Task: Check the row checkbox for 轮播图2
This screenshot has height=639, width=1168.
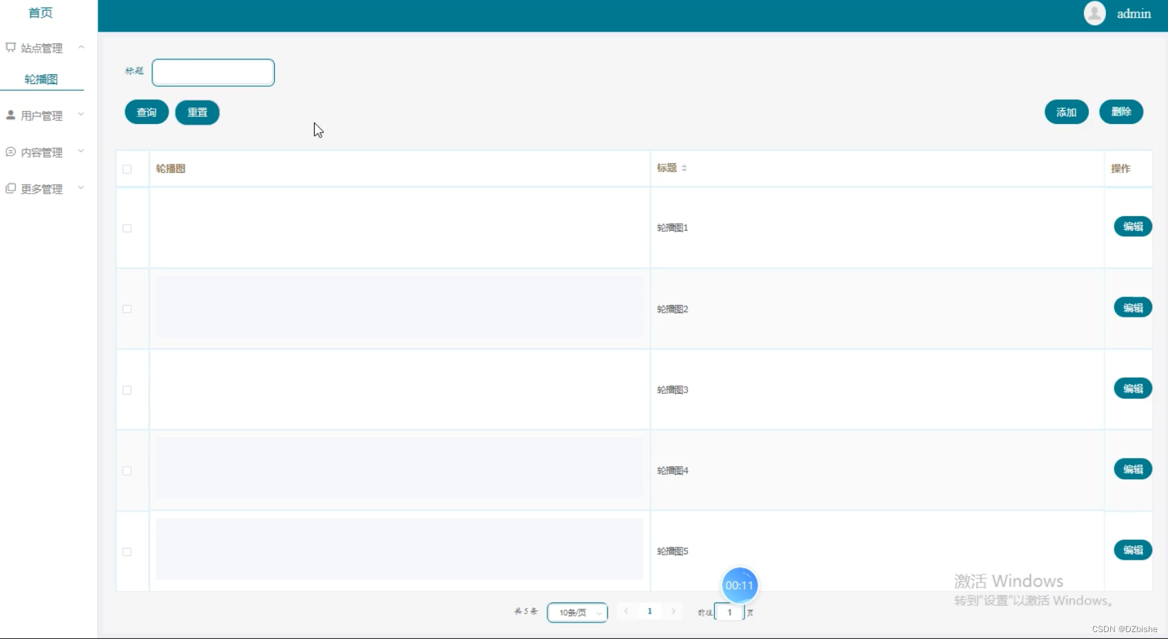Action: pyautogui.click(x=127, y=309)
